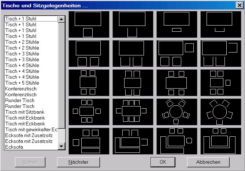This screenshot has height=171, width=245.
Task: Select the focused topmost 'Tisch + 1 Stuhl' entry
Action: point(31,19)
